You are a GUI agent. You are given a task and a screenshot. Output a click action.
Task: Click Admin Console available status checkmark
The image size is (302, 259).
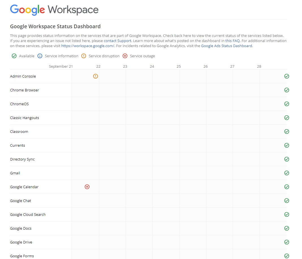287,76
